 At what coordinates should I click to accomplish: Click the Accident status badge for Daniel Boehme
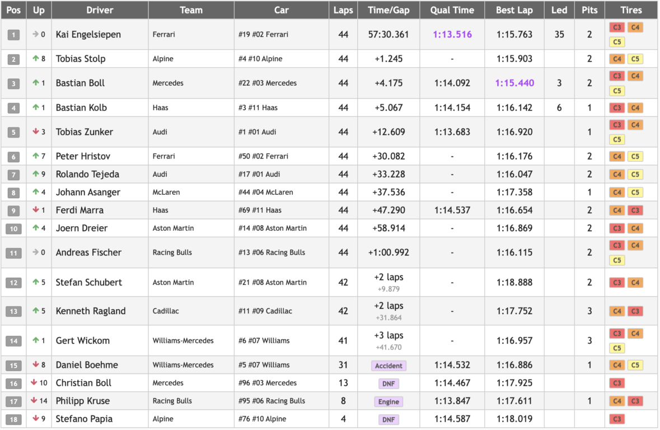(388, 366)
